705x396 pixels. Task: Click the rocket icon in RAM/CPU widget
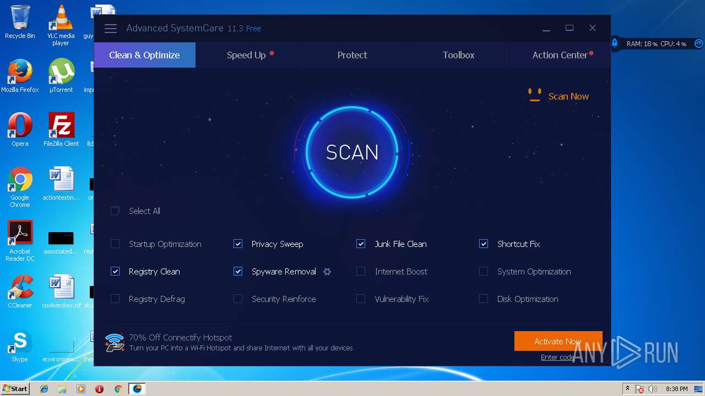click(x=615, y=43)
